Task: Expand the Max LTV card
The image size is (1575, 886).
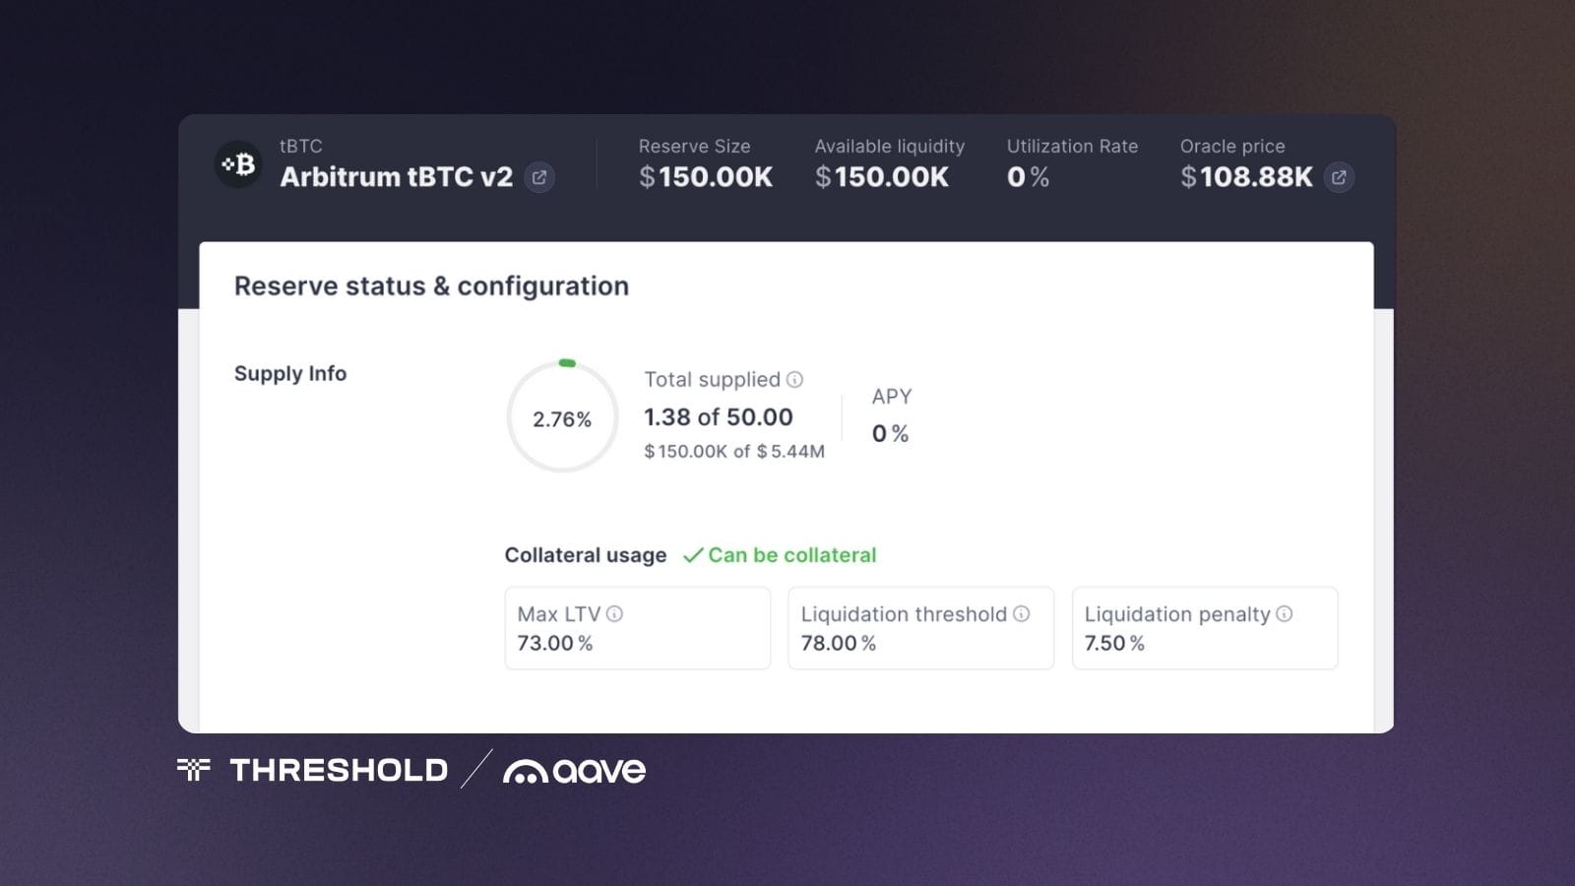Action: tap(637, 628)
